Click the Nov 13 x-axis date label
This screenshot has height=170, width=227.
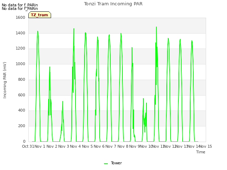182,146
